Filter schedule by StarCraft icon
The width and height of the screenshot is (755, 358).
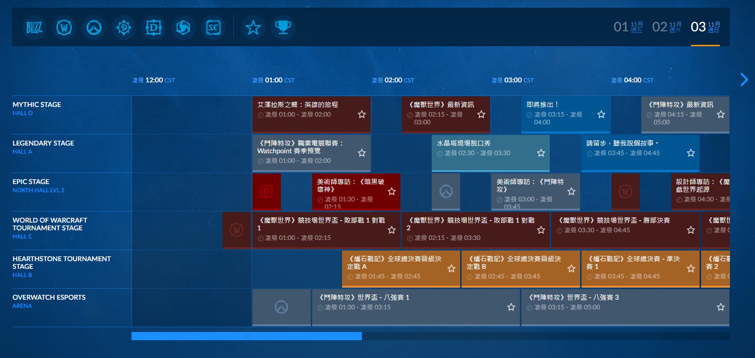pos(213,27)
